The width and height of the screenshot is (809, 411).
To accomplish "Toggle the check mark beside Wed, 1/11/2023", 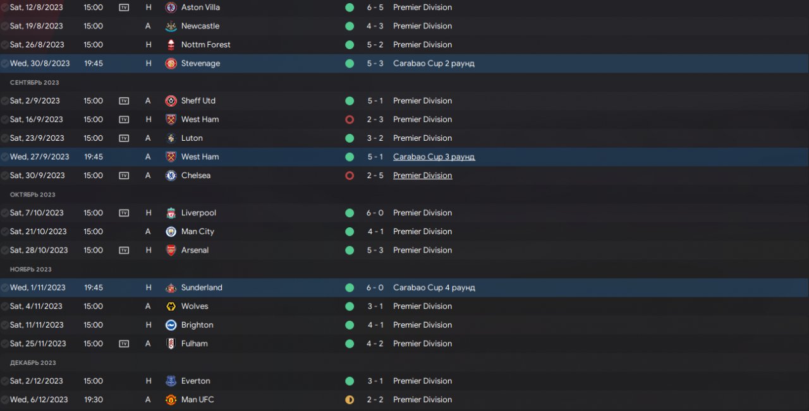I will click(x=5, y=288).
